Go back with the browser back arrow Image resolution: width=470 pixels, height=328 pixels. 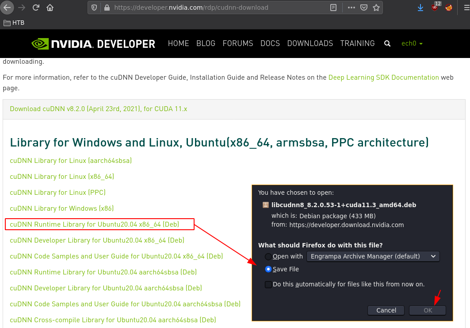tap(7, 8)
